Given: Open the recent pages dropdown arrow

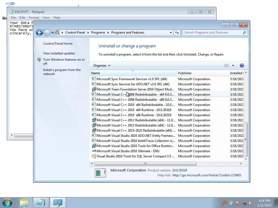Looking at the screenshot, I should 52,33.
